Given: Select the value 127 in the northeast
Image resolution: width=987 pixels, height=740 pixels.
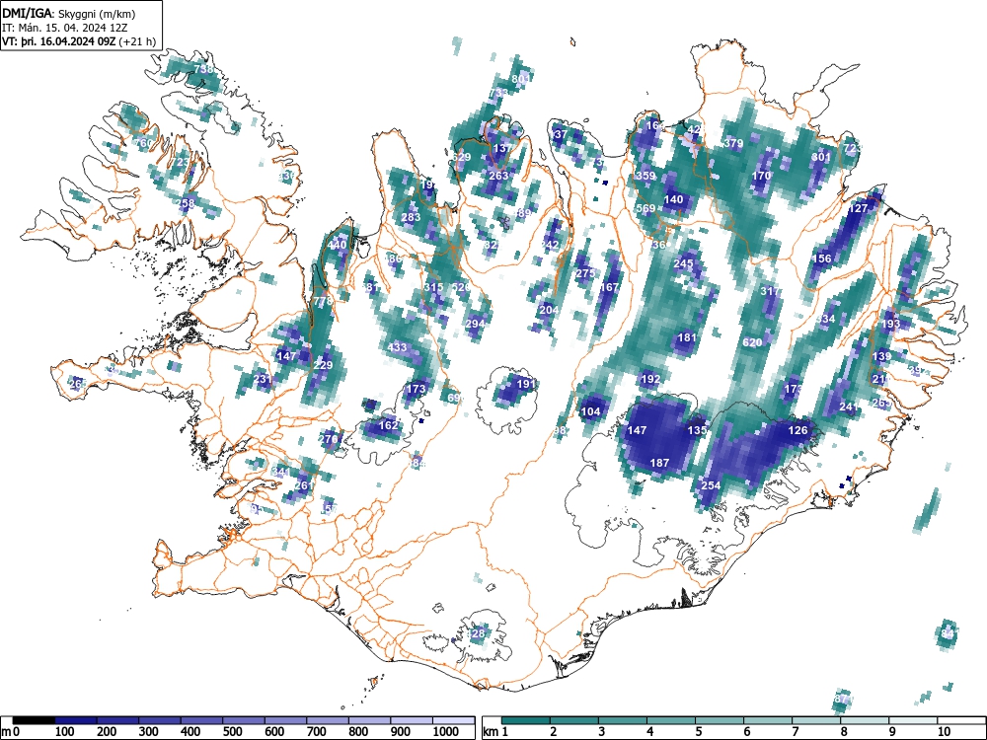Looking at the screenshot, I should tap(858, 208).
